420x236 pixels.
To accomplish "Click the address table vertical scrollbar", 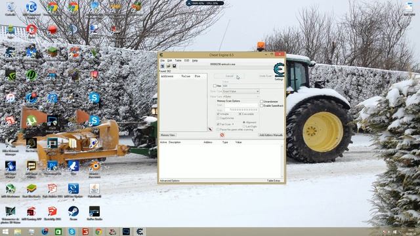I will point(282,161).
